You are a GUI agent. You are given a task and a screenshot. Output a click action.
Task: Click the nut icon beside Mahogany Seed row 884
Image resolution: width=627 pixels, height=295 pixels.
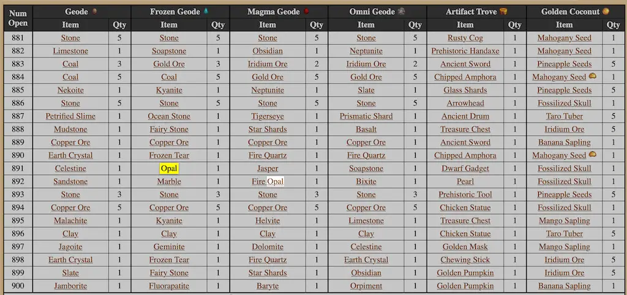[592, 76]
